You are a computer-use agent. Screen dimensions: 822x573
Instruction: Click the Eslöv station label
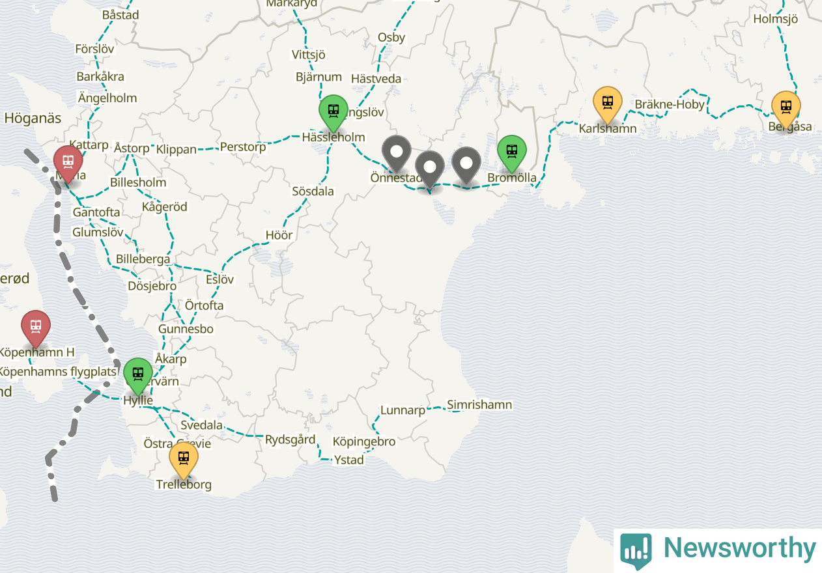(220, 279)
